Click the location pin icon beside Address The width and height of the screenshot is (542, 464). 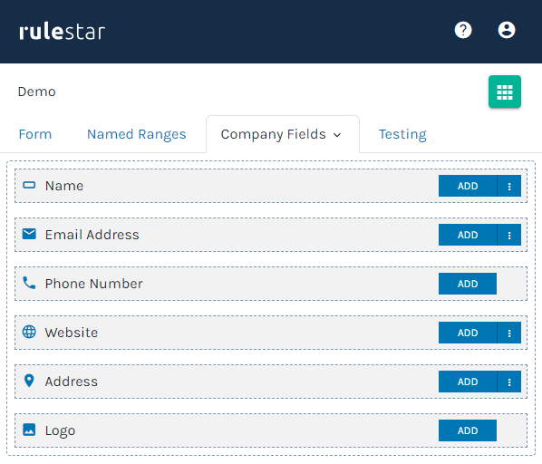[x=29, y=381]
